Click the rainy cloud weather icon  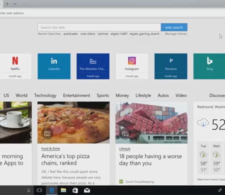coord(203,122)
